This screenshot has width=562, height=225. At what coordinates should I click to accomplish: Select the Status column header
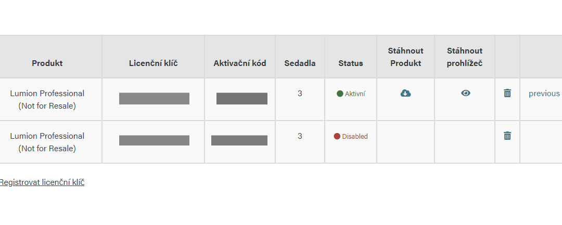point(351,63)
